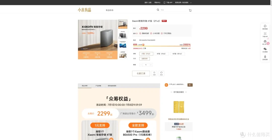Click 熊猫守护金条足金 product title
This screenshot has width=272, height=140.
[x=179, y=127]
